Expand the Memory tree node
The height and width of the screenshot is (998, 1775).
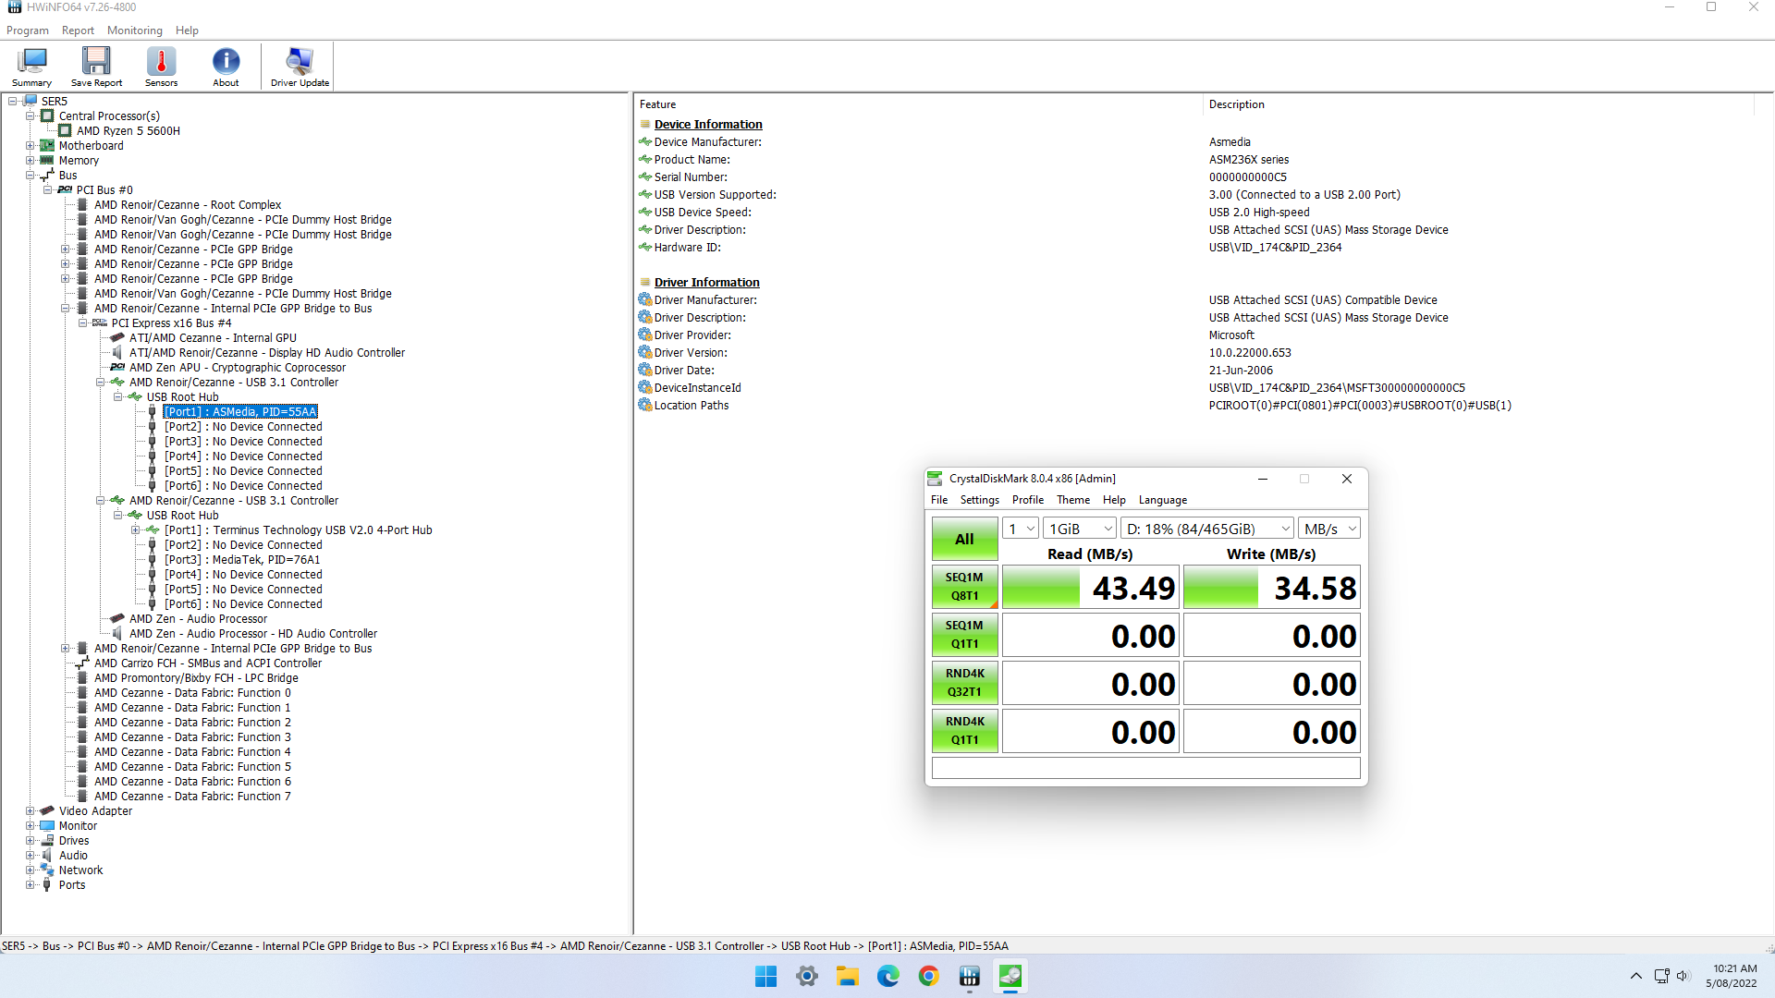click(x=31, y=161)
